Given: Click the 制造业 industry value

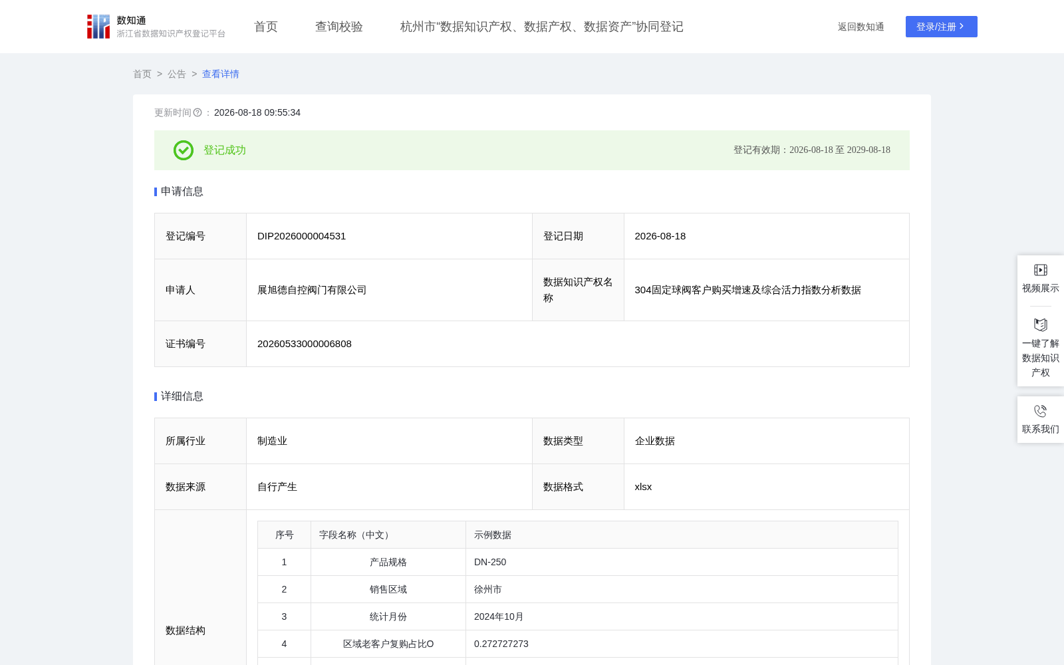Looking at the screenshot, I should coord(273,441).
